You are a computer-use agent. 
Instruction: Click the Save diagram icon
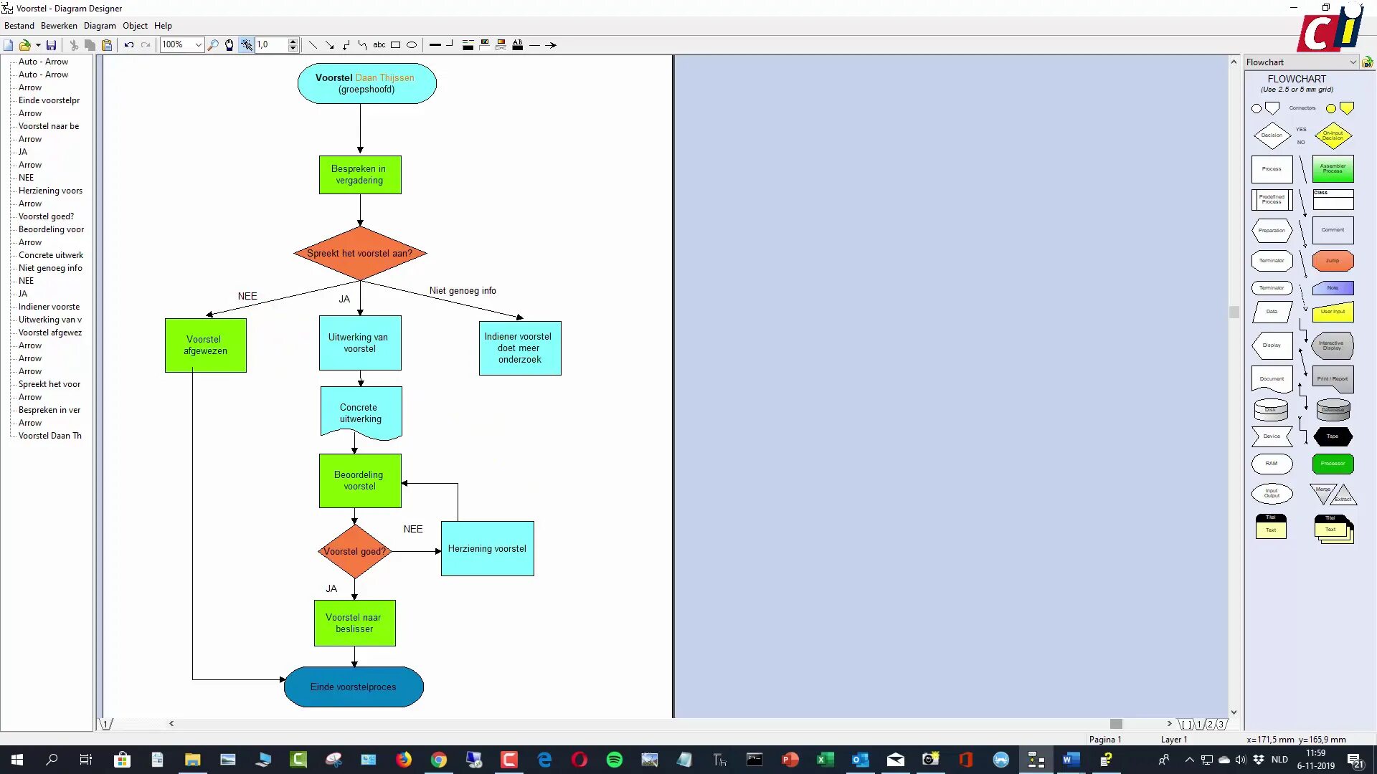[51, 45]
